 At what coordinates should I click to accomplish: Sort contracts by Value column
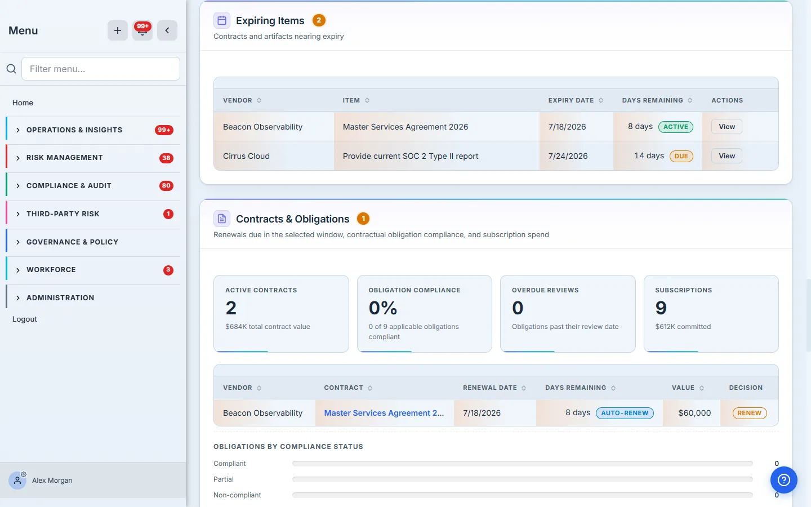(688, 388)
